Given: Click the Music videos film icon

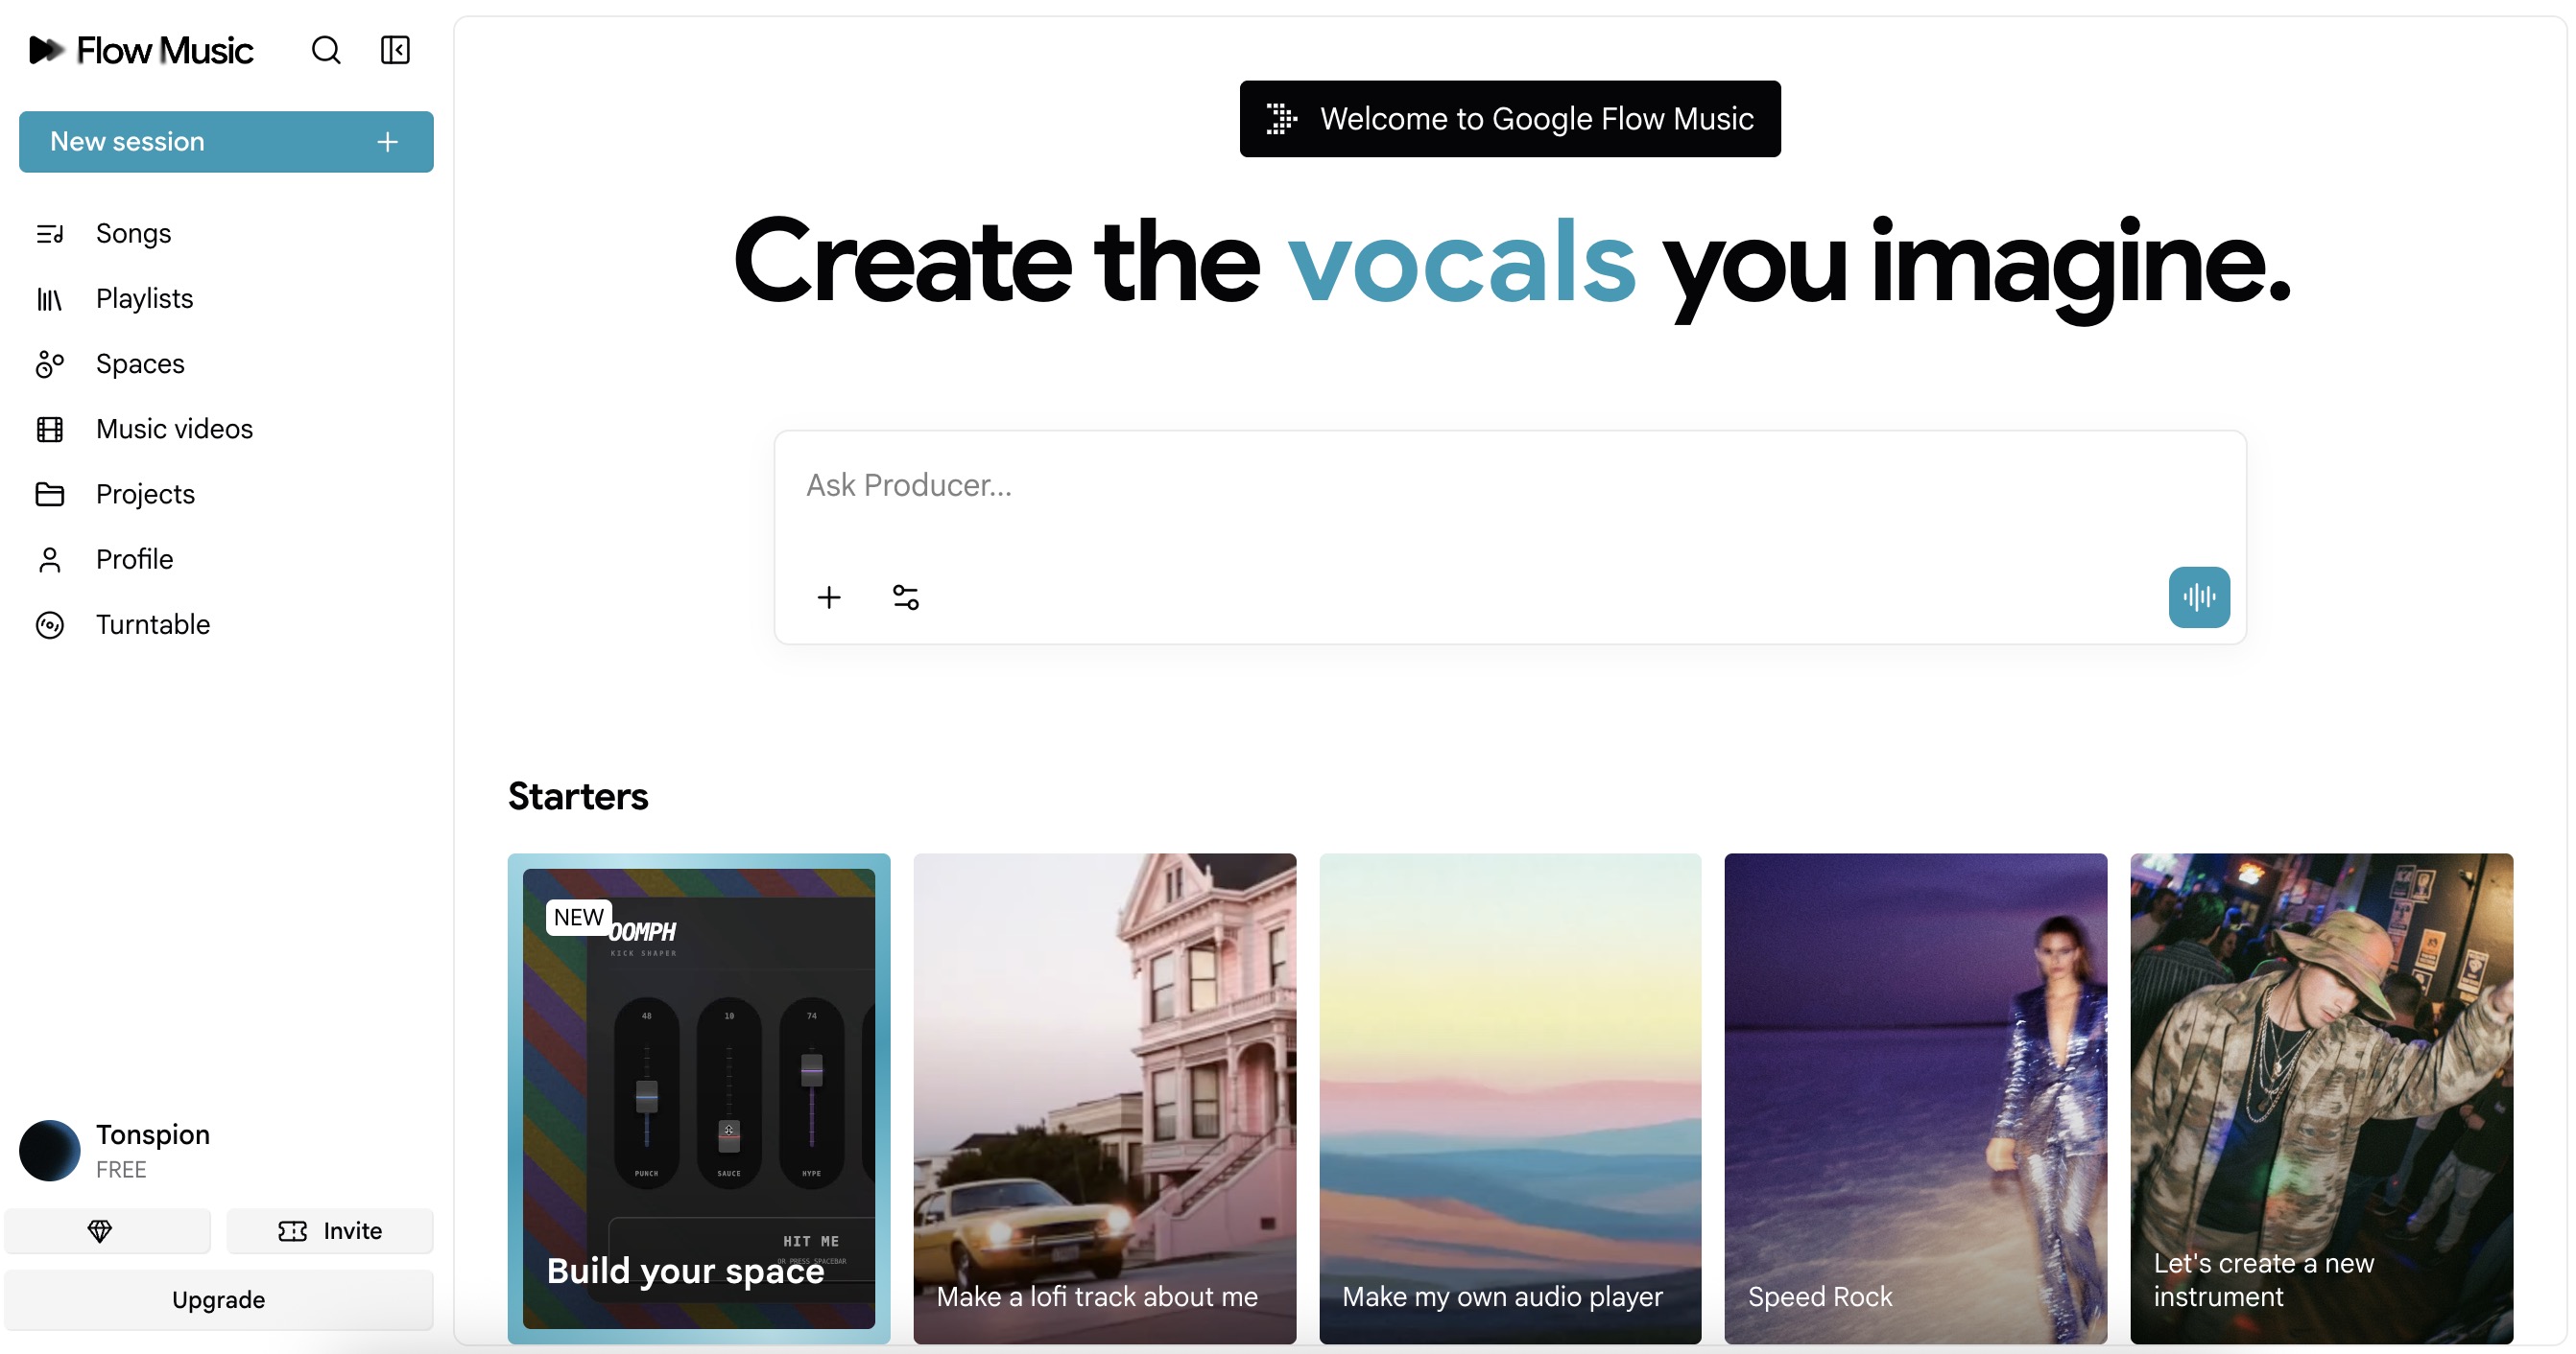Looking at the screenshot, I should pyautogui.click(x=50, y=429).
